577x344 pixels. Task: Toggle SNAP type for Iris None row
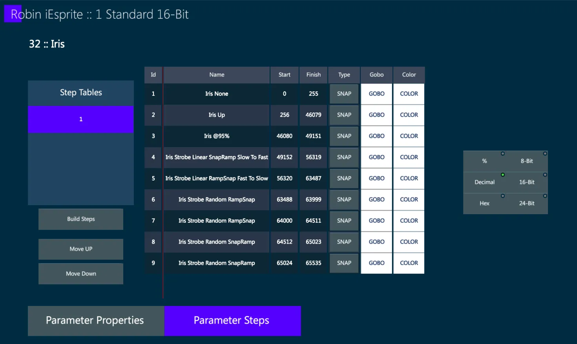click(344, 94)
